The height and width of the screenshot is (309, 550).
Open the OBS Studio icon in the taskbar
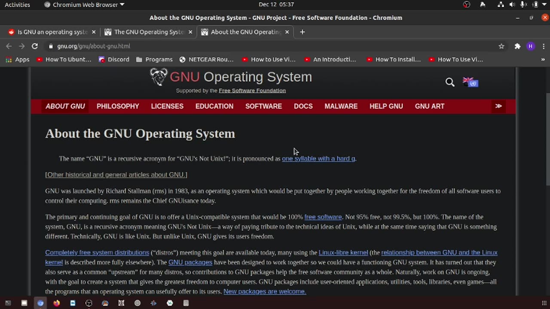pos(89,303)
